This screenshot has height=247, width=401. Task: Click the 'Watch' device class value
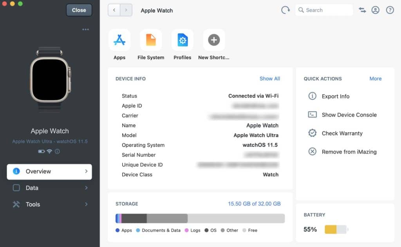pos(271,175)
